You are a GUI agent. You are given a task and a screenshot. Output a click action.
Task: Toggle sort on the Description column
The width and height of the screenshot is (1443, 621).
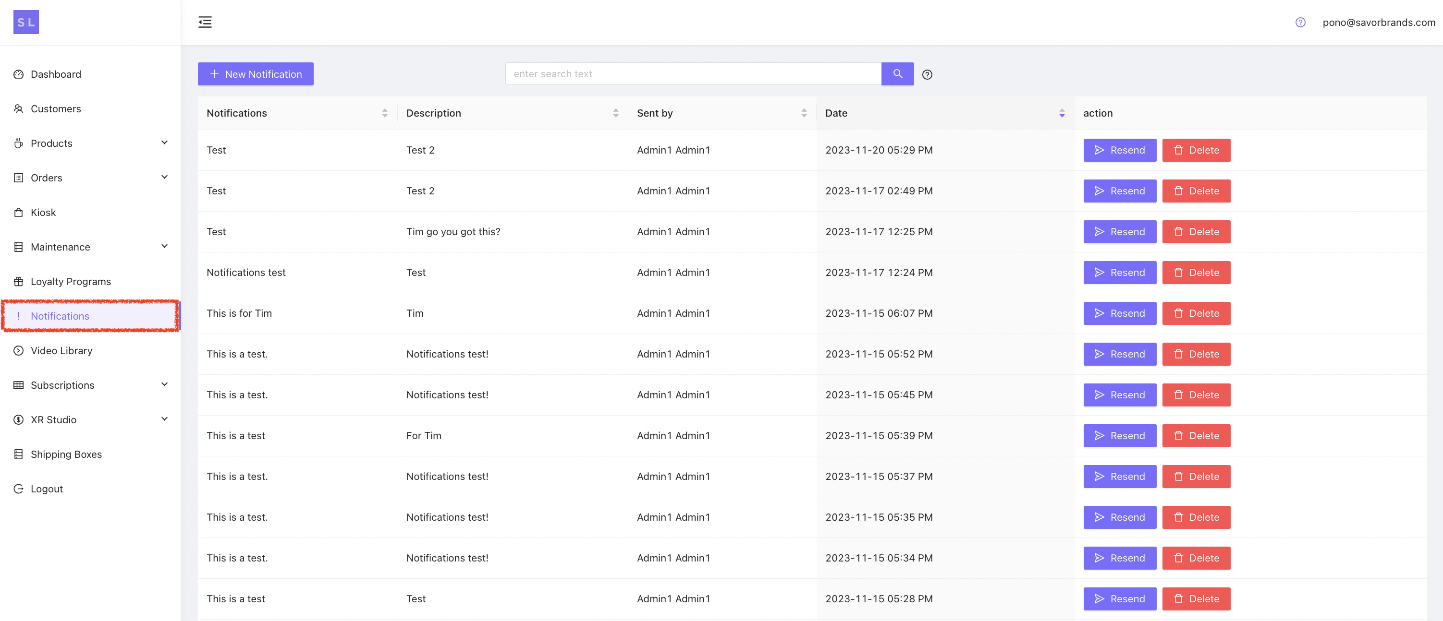coord(616,113)
